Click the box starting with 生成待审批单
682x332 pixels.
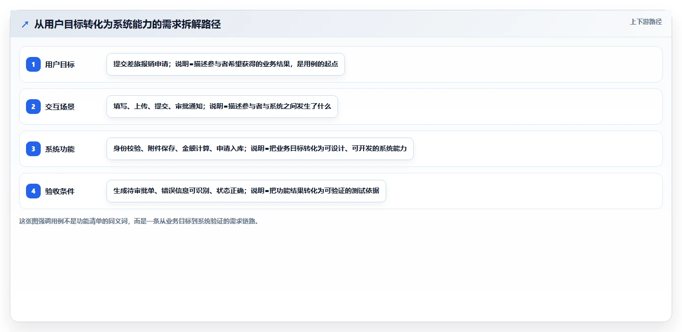click(x=246, y=191)
